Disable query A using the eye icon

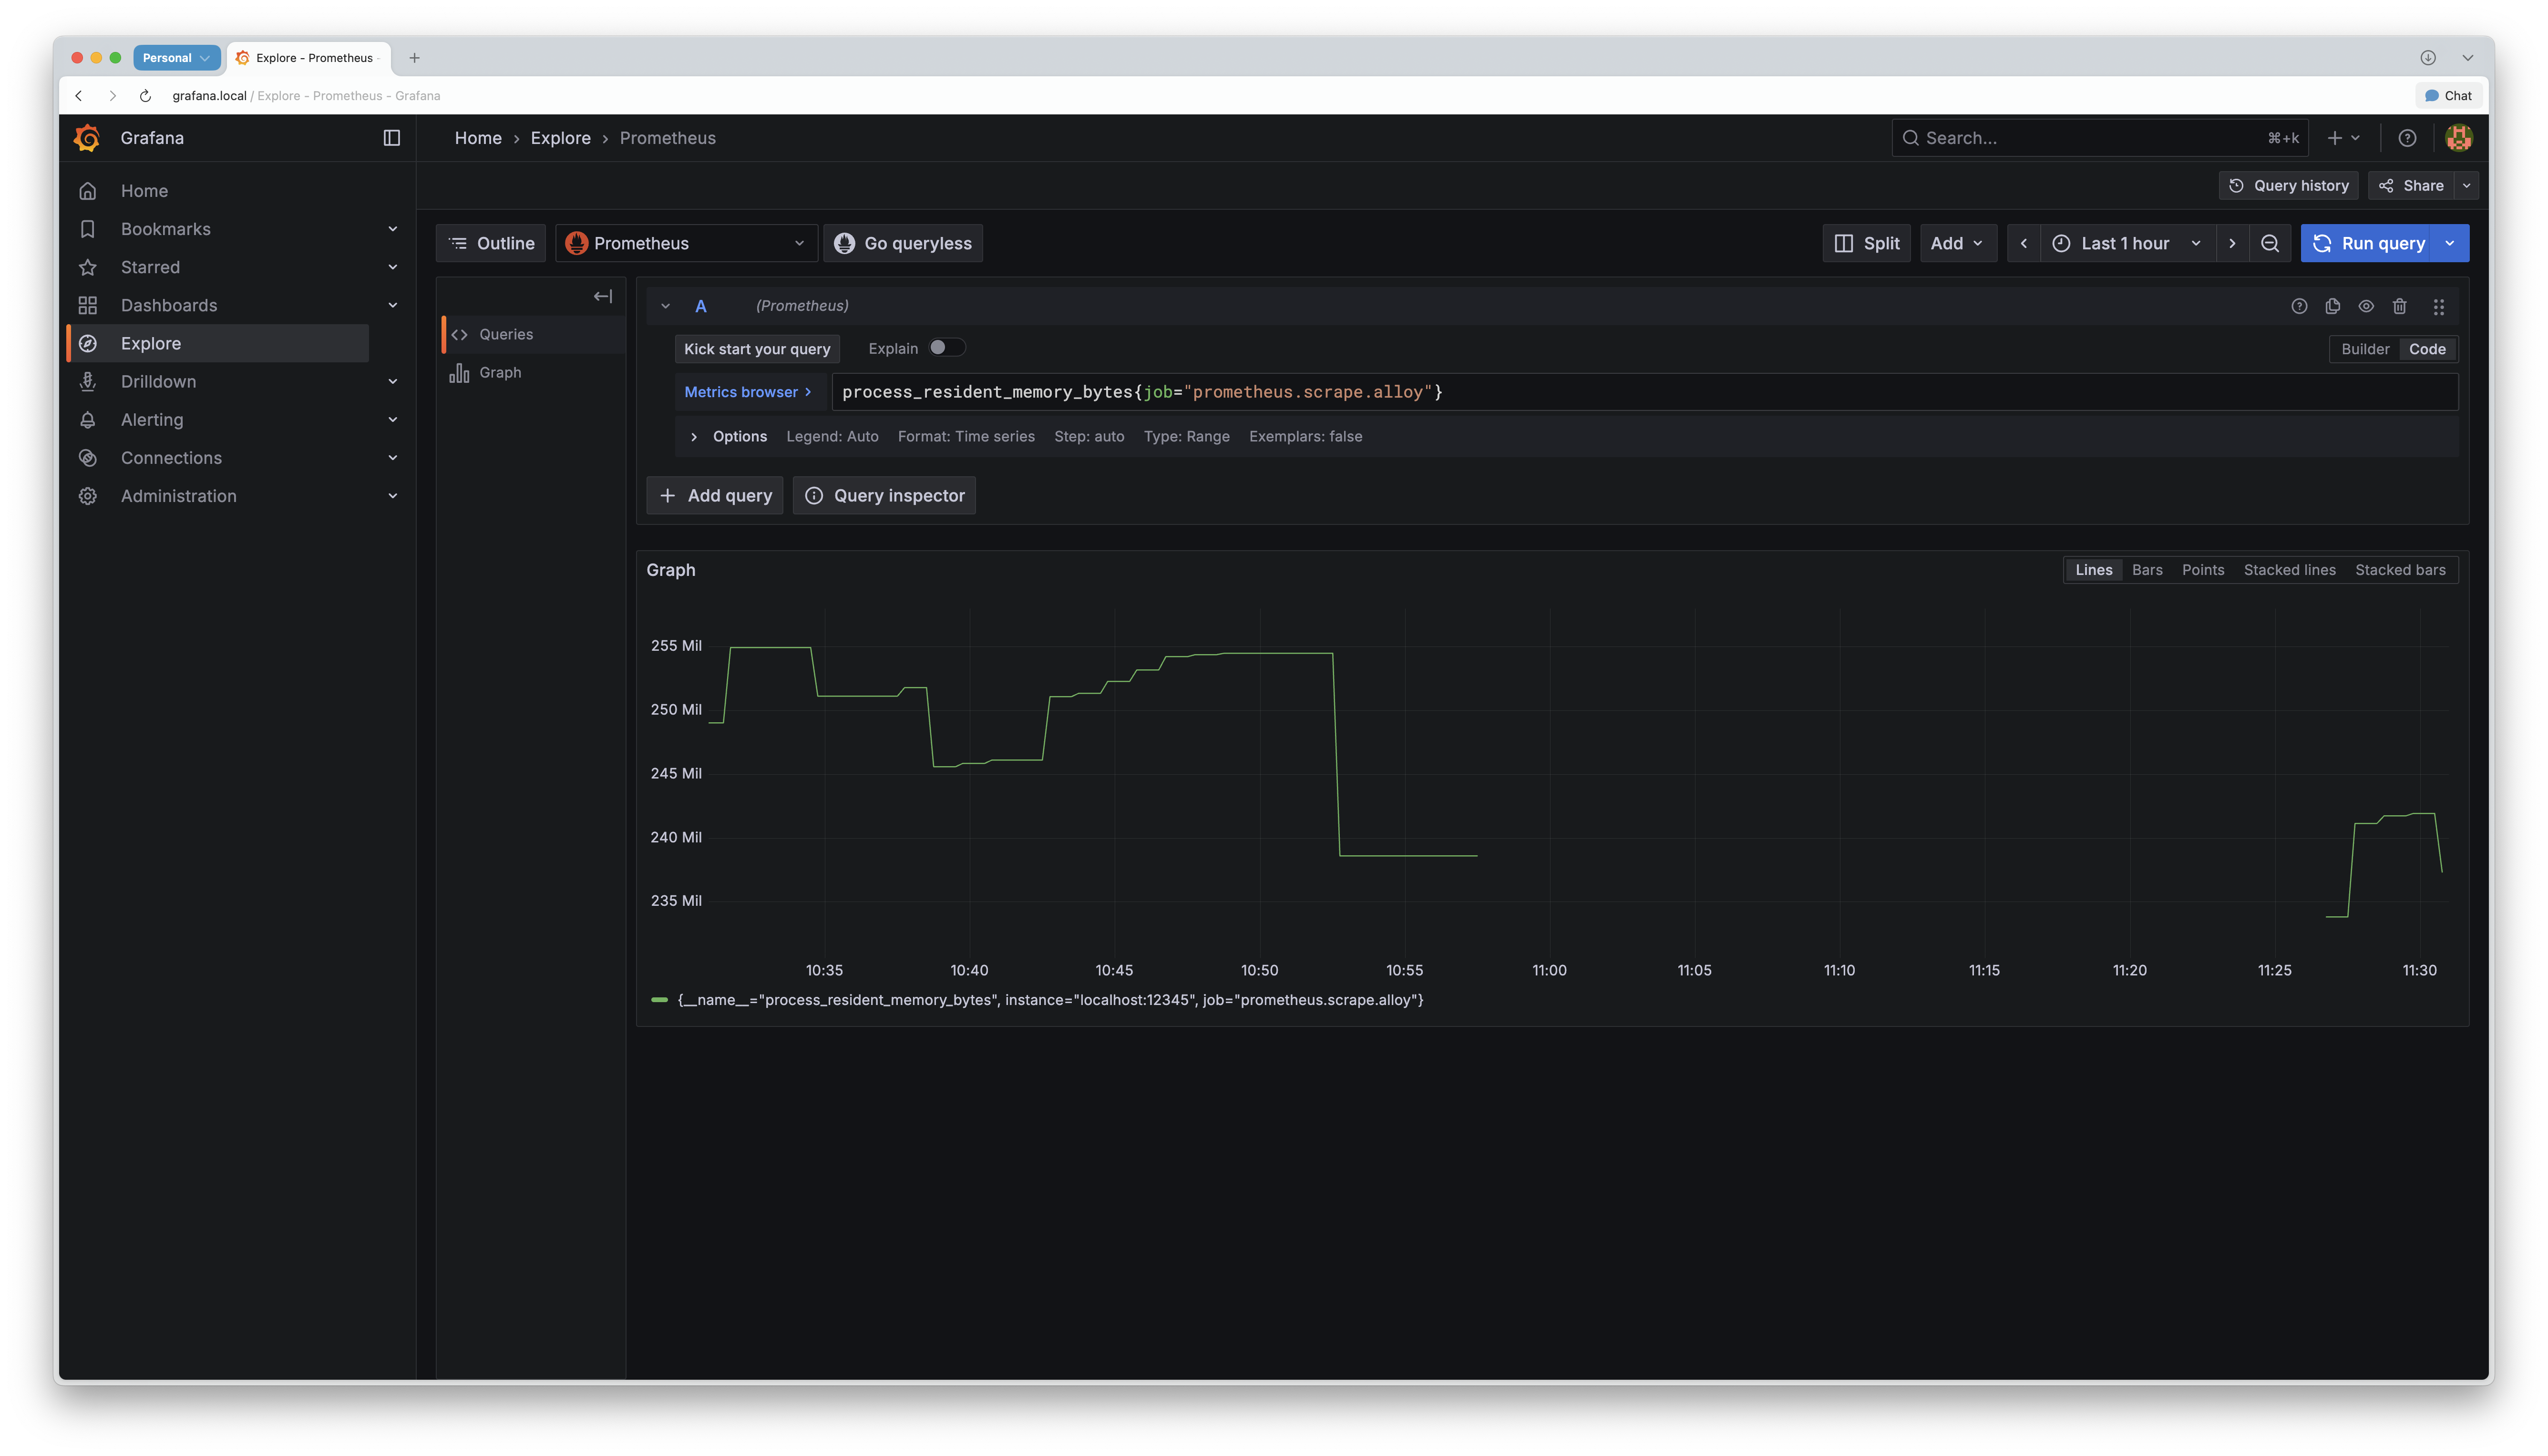point(2366,306)
